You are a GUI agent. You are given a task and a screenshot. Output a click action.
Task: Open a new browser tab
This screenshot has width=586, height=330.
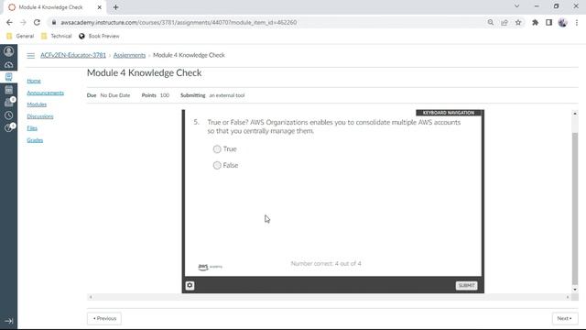[116, 7]
